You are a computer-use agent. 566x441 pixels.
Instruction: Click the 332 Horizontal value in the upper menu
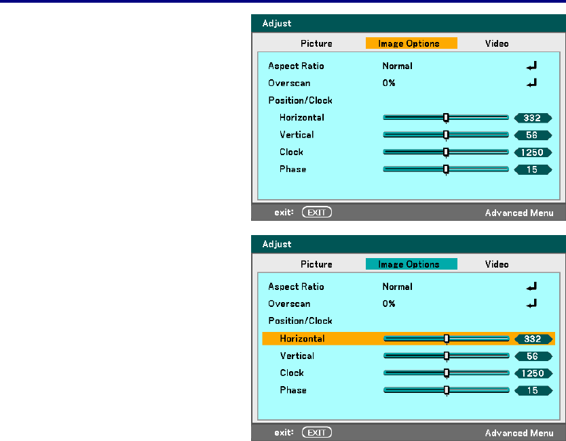(533, 118)
